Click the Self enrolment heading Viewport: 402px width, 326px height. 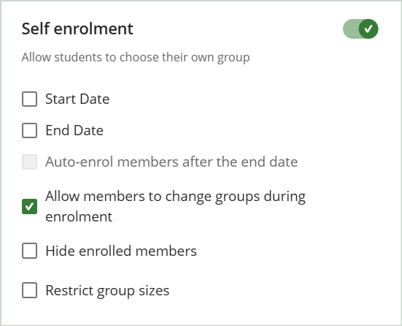point(77,29)
